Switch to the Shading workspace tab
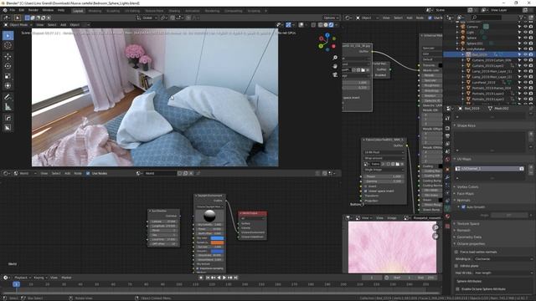536x301 pixels. click(x=174, y=11)
